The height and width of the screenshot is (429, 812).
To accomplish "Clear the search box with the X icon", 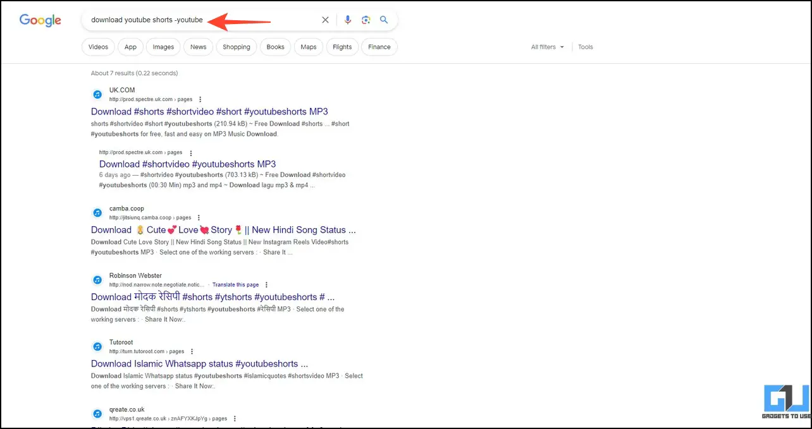I will [325, 20].
